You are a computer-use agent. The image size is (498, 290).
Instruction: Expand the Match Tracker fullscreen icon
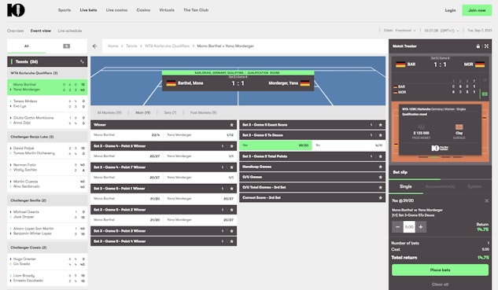point(486,46)
